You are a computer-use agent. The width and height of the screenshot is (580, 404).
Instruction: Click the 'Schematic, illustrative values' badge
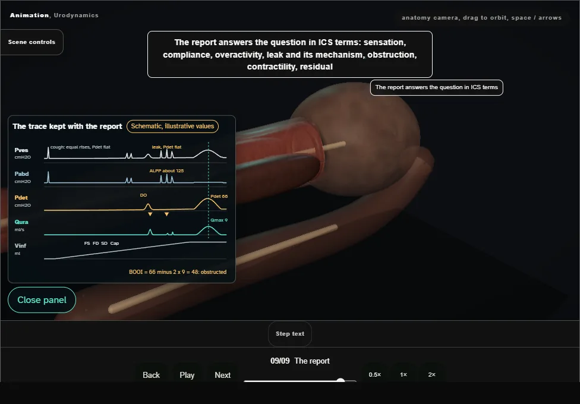(172, 126)
